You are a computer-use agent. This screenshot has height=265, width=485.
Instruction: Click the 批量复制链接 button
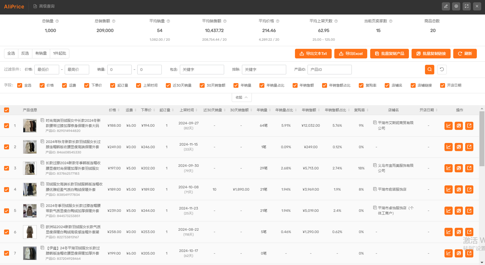click(431, 54)
